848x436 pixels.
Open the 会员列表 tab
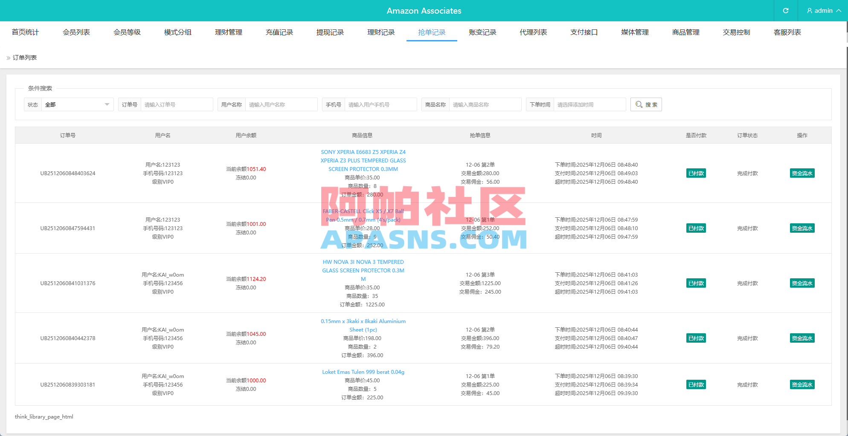tap(76, 32)
